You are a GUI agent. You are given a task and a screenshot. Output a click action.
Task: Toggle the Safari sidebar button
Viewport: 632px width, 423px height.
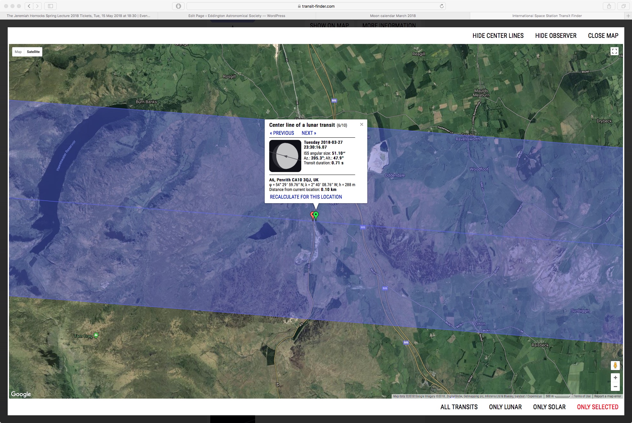[50, 6]
